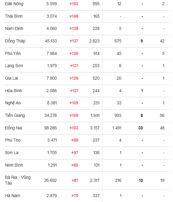Click the +81 new cases figure
Viewport: 173px width, 202px height.
coord(75,180)
